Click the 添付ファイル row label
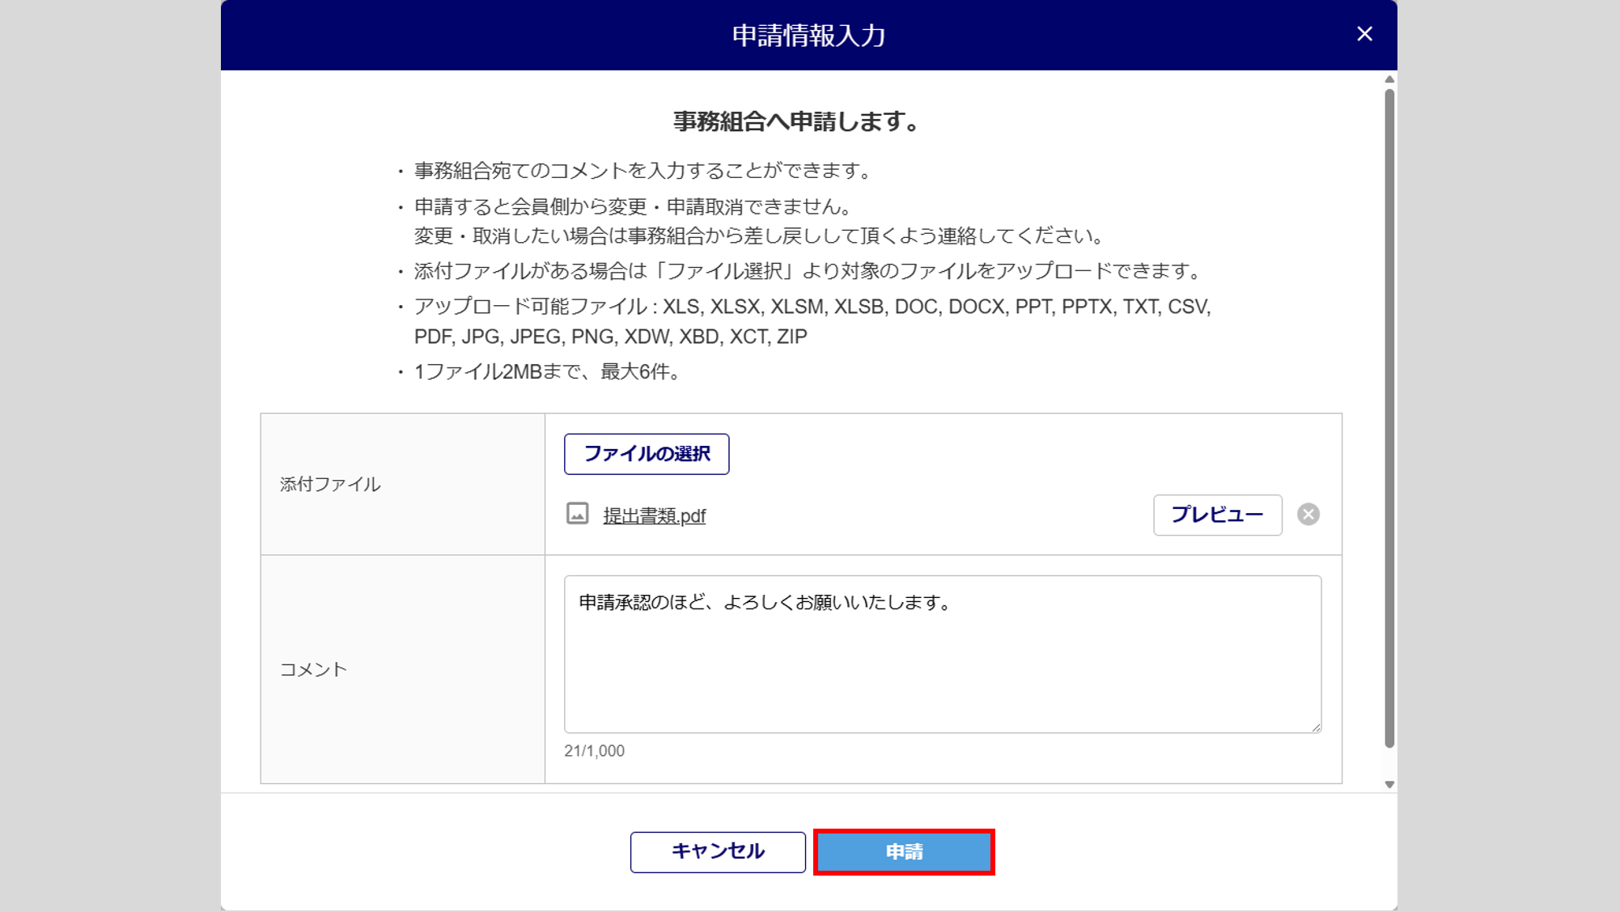Screen dimensions: 1620x912 pos(330,485)
